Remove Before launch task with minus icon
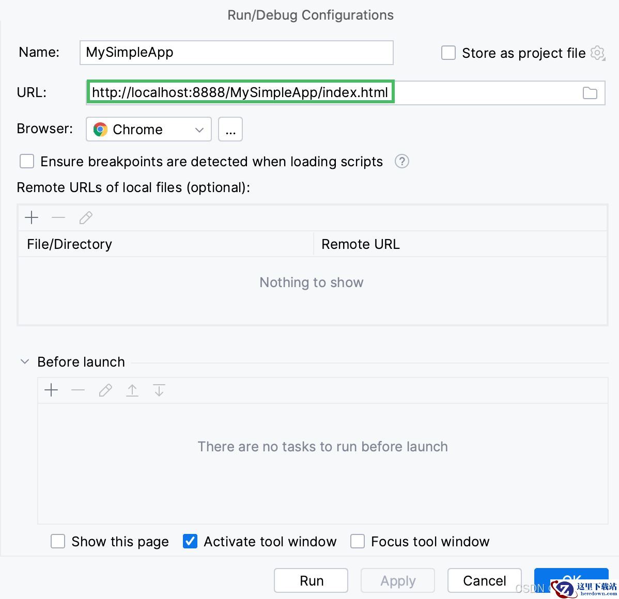 [78, 390]
